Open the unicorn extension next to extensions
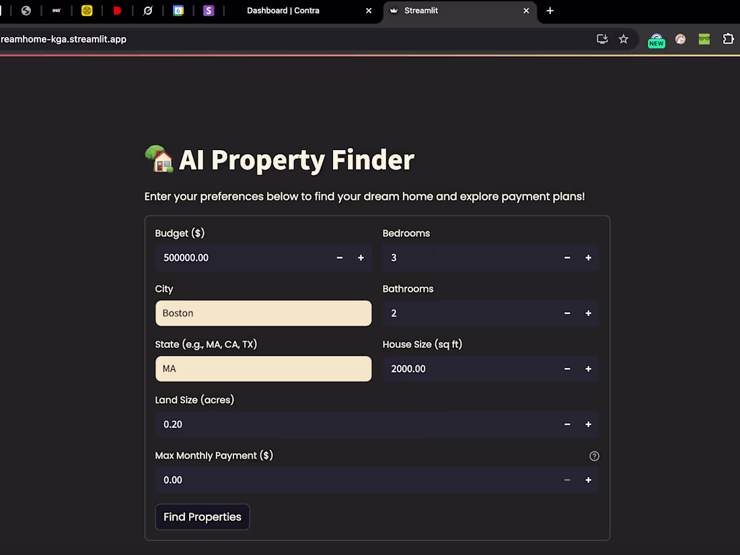740x555 pixels. point(680,39)
